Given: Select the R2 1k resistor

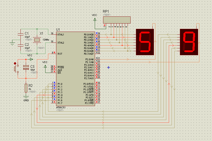Looking at the screenshot, I should [x=26, y=88].
